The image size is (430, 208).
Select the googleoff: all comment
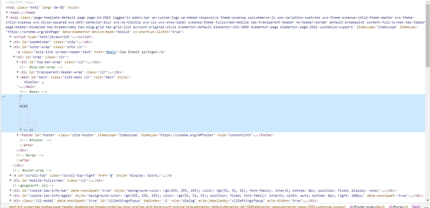[x=33, y=185]
